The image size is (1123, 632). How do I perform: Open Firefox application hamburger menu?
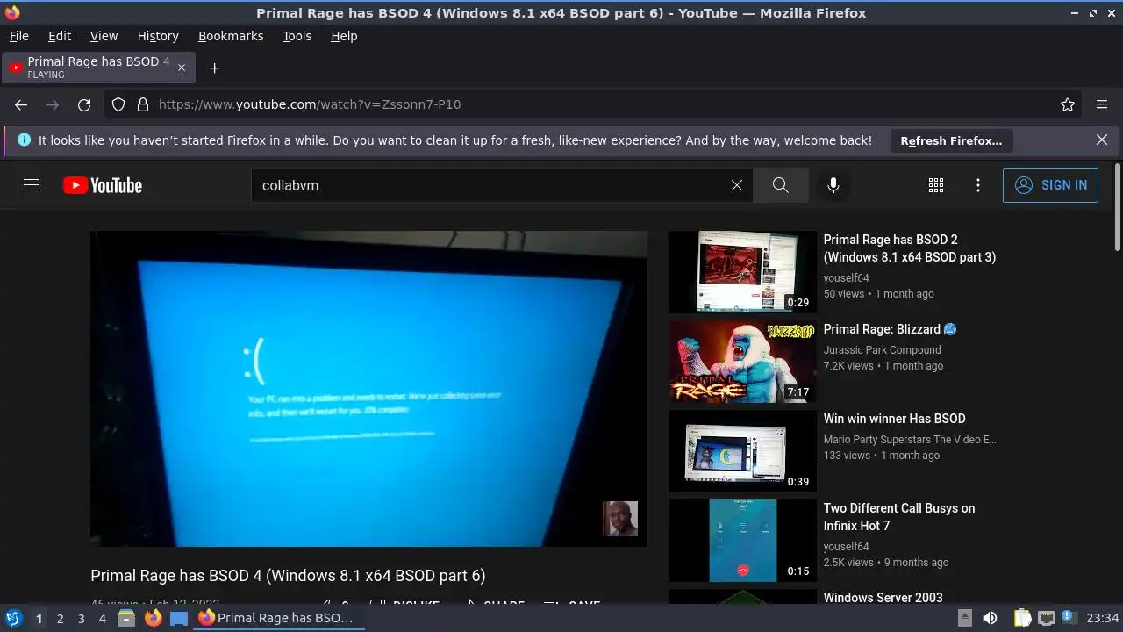point(1102,104)
